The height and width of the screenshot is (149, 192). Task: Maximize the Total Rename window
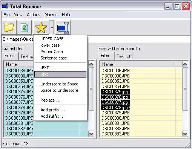(177, 6)
